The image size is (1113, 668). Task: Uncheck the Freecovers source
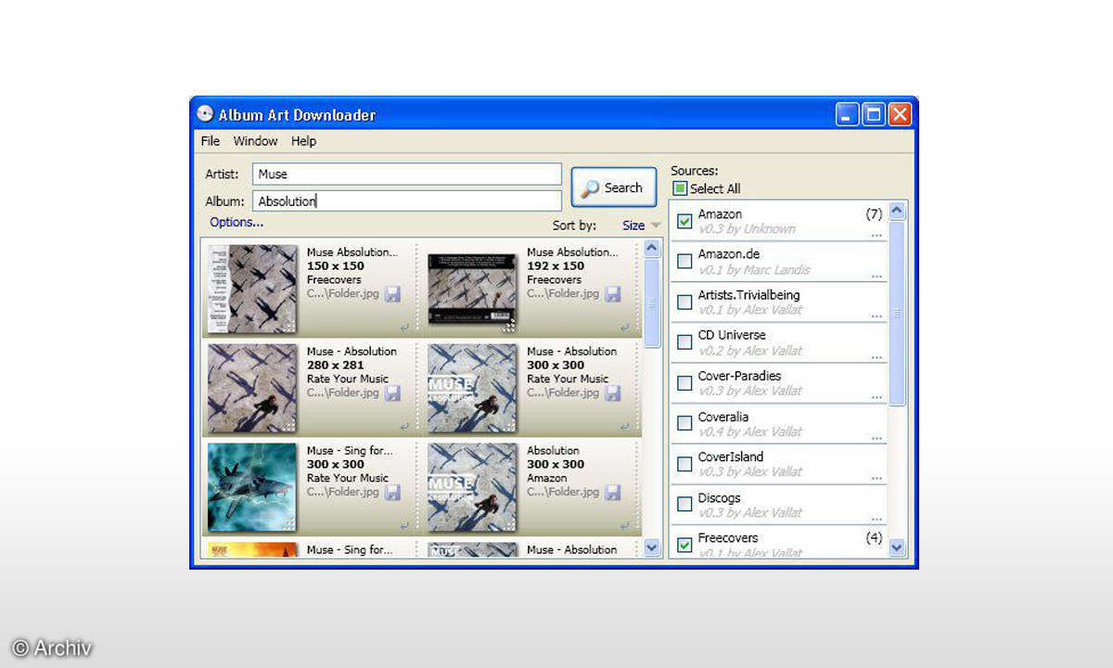[684, 545]
